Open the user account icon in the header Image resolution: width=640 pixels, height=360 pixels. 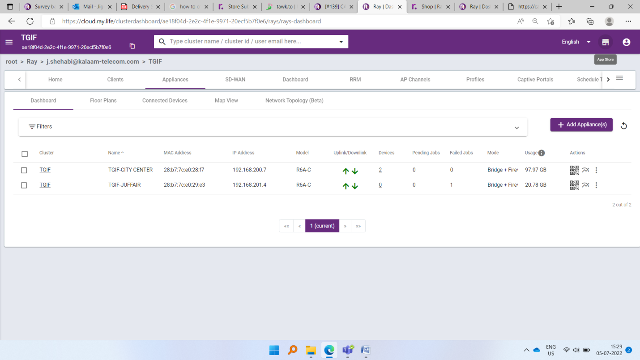coord(627,42)
